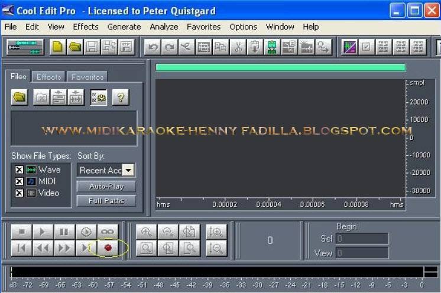Toggle the Wave file type checkbox

click(19, 170)
